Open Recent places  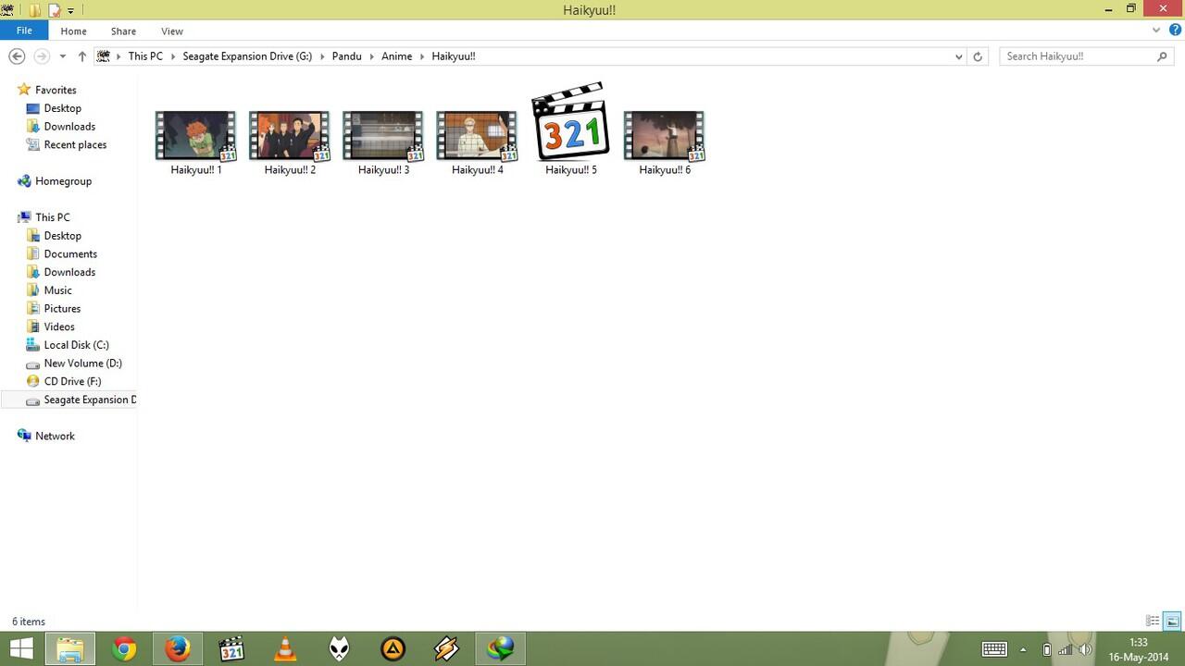click(75, 144)
